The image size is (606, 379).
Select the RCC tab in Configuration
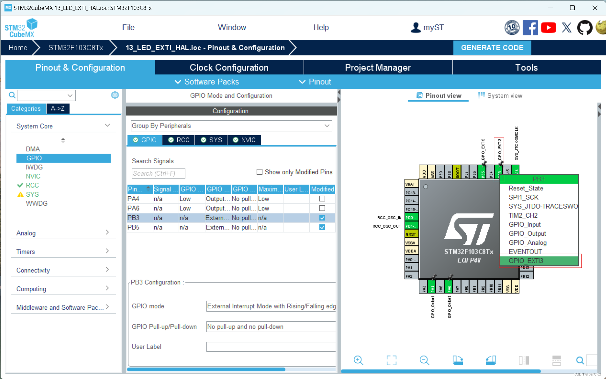pyautogui.click(x=179, y=140)
